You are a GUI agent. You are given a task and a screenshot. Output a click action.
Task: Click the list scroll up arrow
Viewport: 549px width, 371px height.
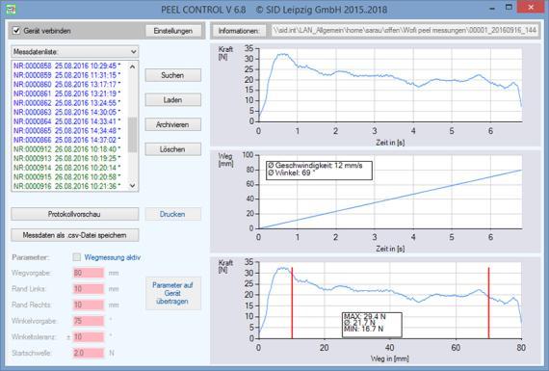click(132, 66)
